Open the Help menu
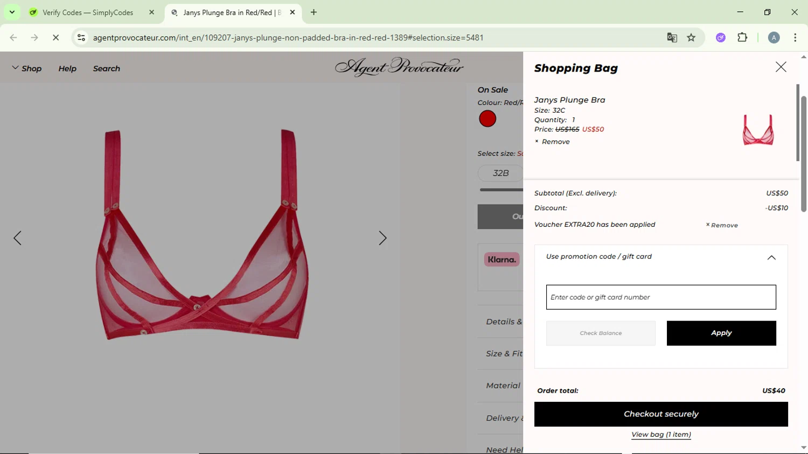Image resolution: width=808 pixels, height=454 pixels. (67, 68)
